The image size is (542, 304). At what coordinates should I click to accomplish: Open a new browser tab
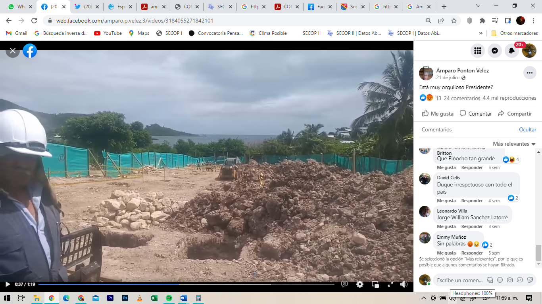[444, 7]
